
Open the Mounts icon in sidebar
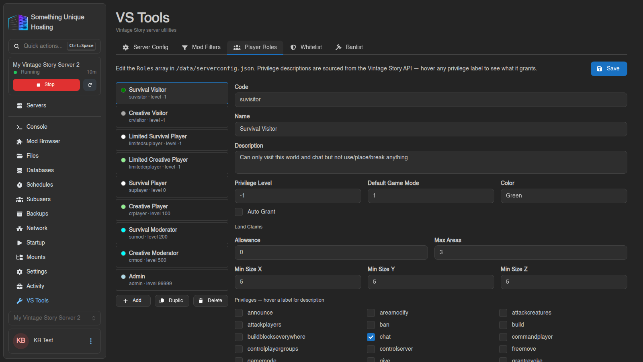tap(19, 257)
